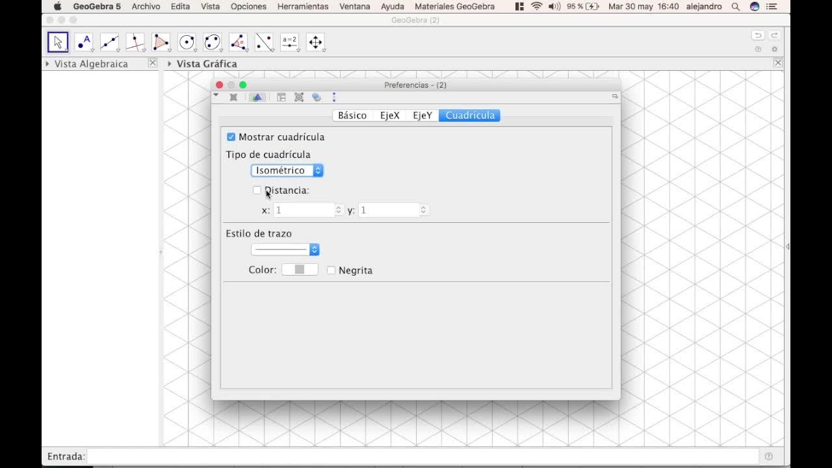Open the Ayuda menu
Image resolution: width=832 pixels, height=468 pixels.
[x=393, y=6]
